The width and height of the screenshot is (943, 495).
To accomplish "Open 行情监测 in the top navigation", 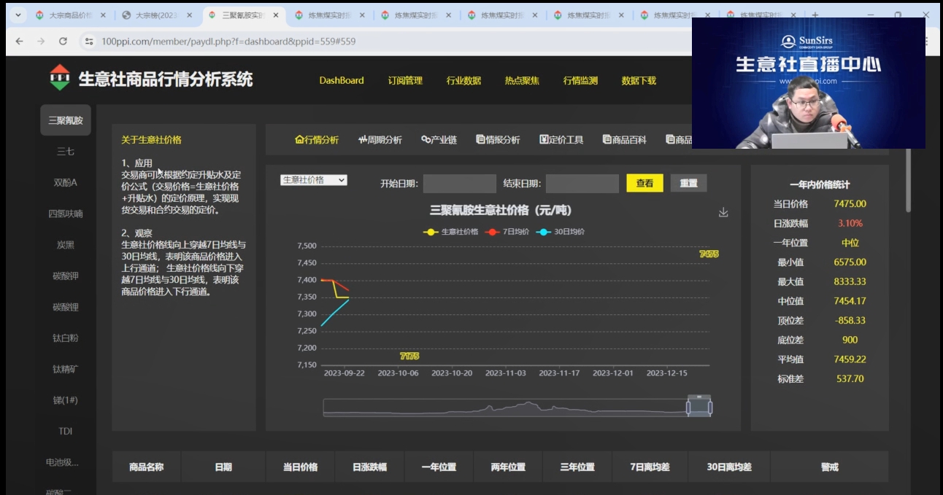I will pyautogui.click(x=580, y=80).
